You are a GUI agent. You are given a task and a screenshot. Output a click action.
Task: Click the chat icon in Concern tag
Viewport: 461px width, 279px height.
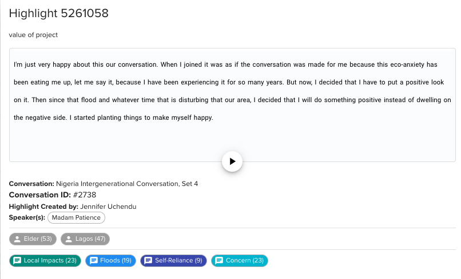coord(219,261)
